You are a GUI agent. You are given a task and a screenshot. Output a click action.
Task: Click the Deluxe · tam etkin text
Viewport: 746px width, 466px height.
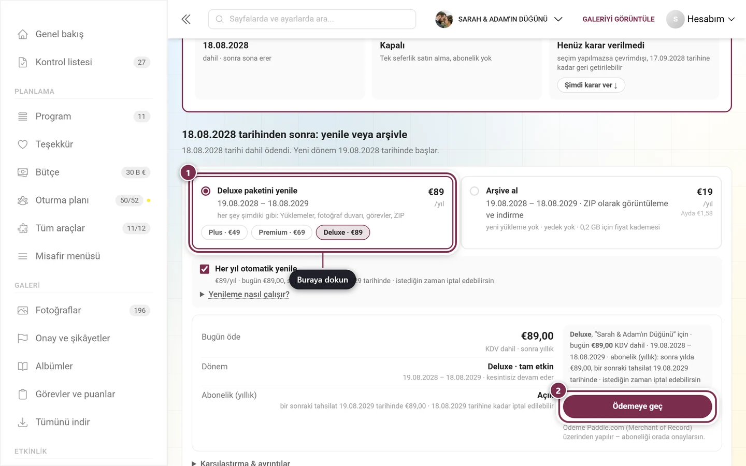(521, 367)
